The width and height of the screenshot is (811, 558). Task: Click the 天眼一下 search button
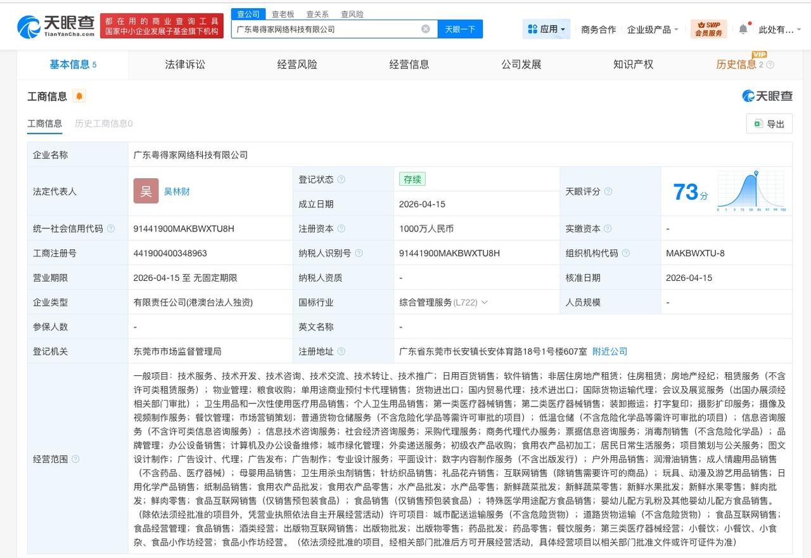(460, 29)
